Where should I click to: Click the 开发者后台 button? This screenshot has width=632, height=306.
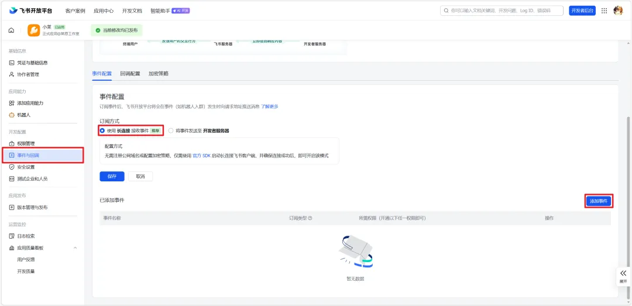click(x=582, y=11)
